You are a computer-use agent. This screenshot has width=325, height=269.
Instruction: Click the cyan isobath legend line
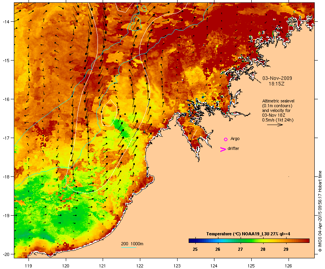click(x=128, y=247)
